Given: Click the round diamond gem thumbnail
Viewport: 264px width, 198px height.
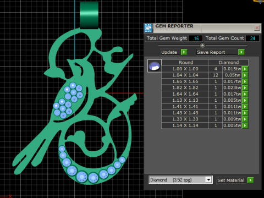Looking at the screenshot, I should tap(155, 66).
